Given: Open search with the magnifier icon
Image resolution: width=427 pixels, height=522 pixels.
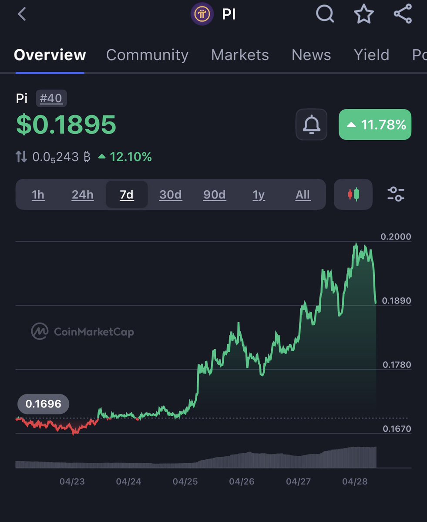Looking at the screenshot, I should [325, 14].
